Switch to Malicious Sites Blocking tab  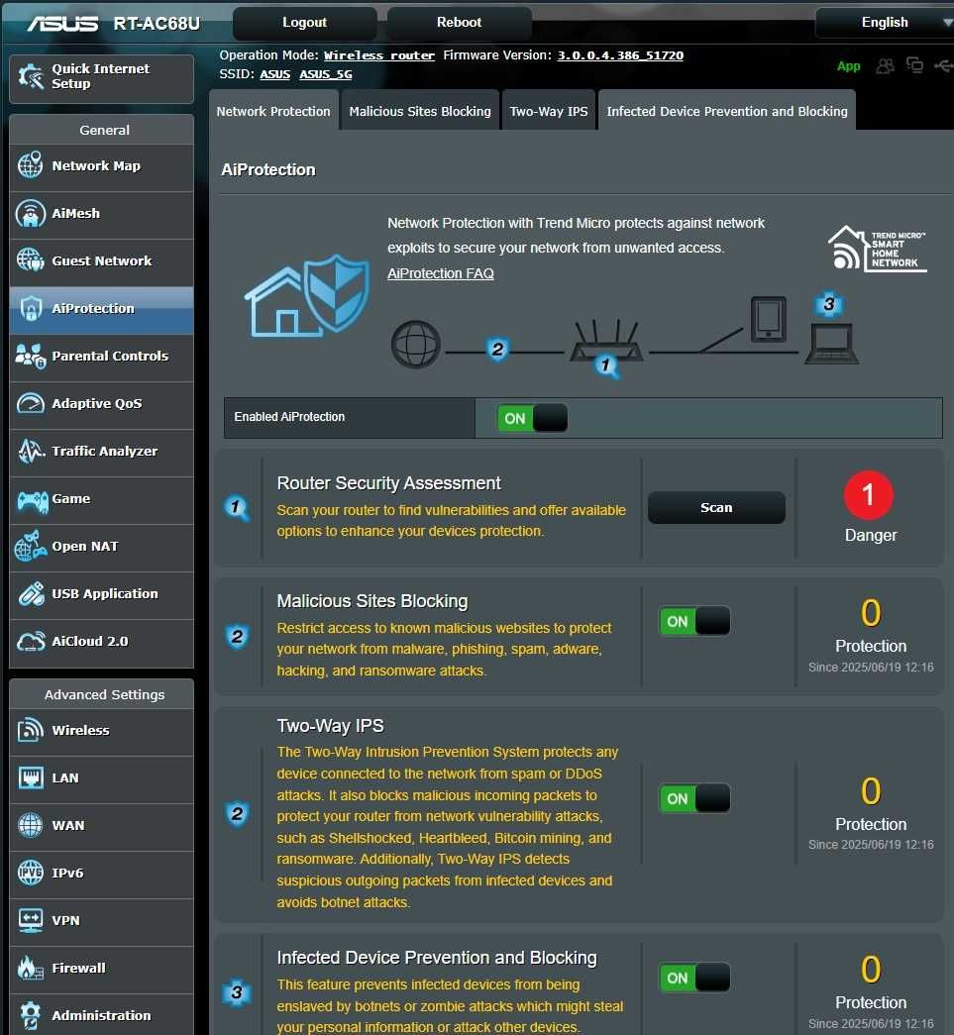tap(420, 111)
